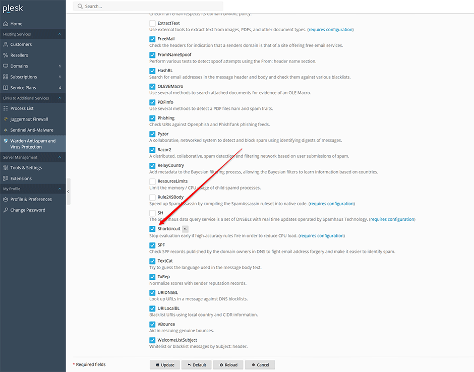Click the Subscriptions grid icon
Image resolution: width=474 pixels, height=372 pixels.
point(6,77)
